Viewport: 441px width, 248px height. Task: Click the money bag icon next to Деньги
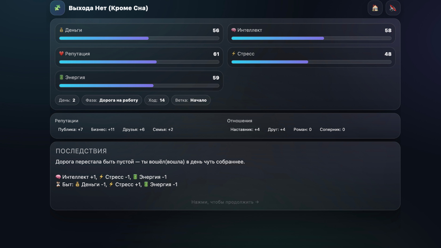(x=61, y=30)
